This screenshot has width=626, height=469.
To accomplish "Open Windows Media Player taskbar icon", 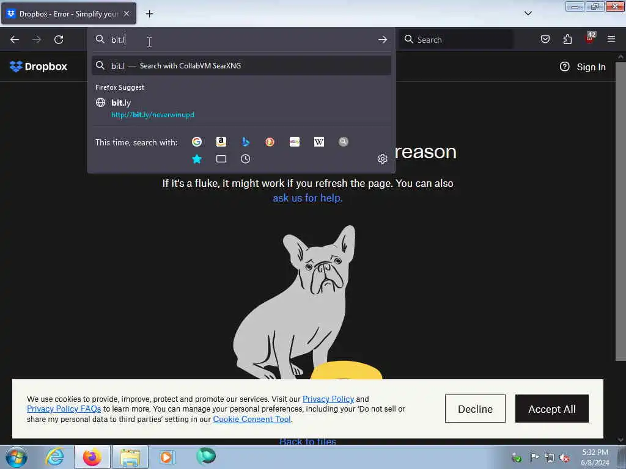I will pyautogui.click(x=166, y=457).
